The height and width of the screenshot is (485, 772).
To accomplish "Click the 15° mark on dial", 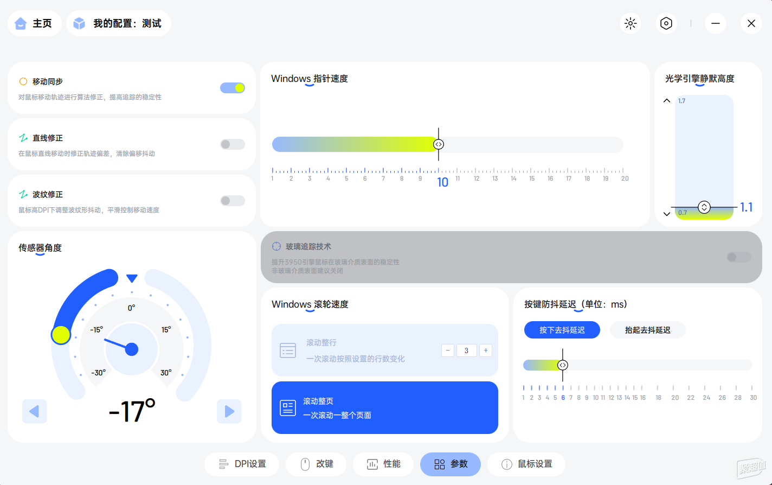I will [x=166, y=329].
